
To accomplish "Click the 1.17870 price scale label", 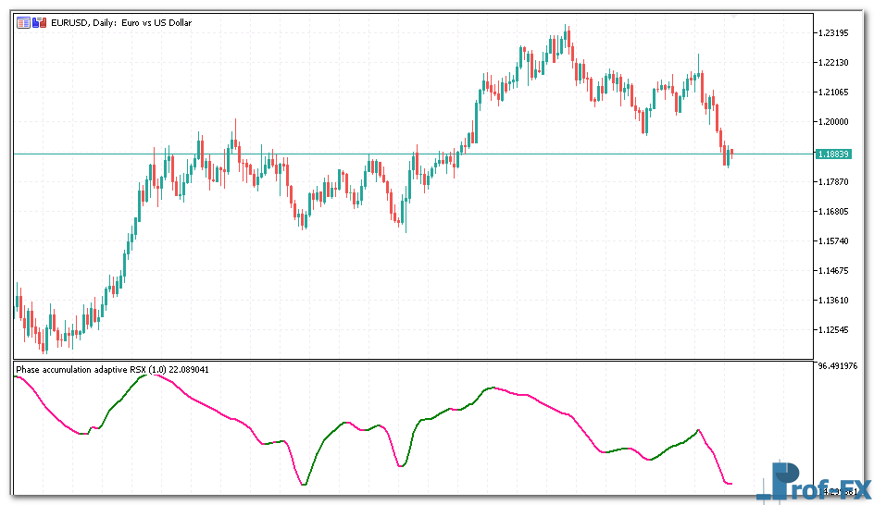I will [834, 181].
